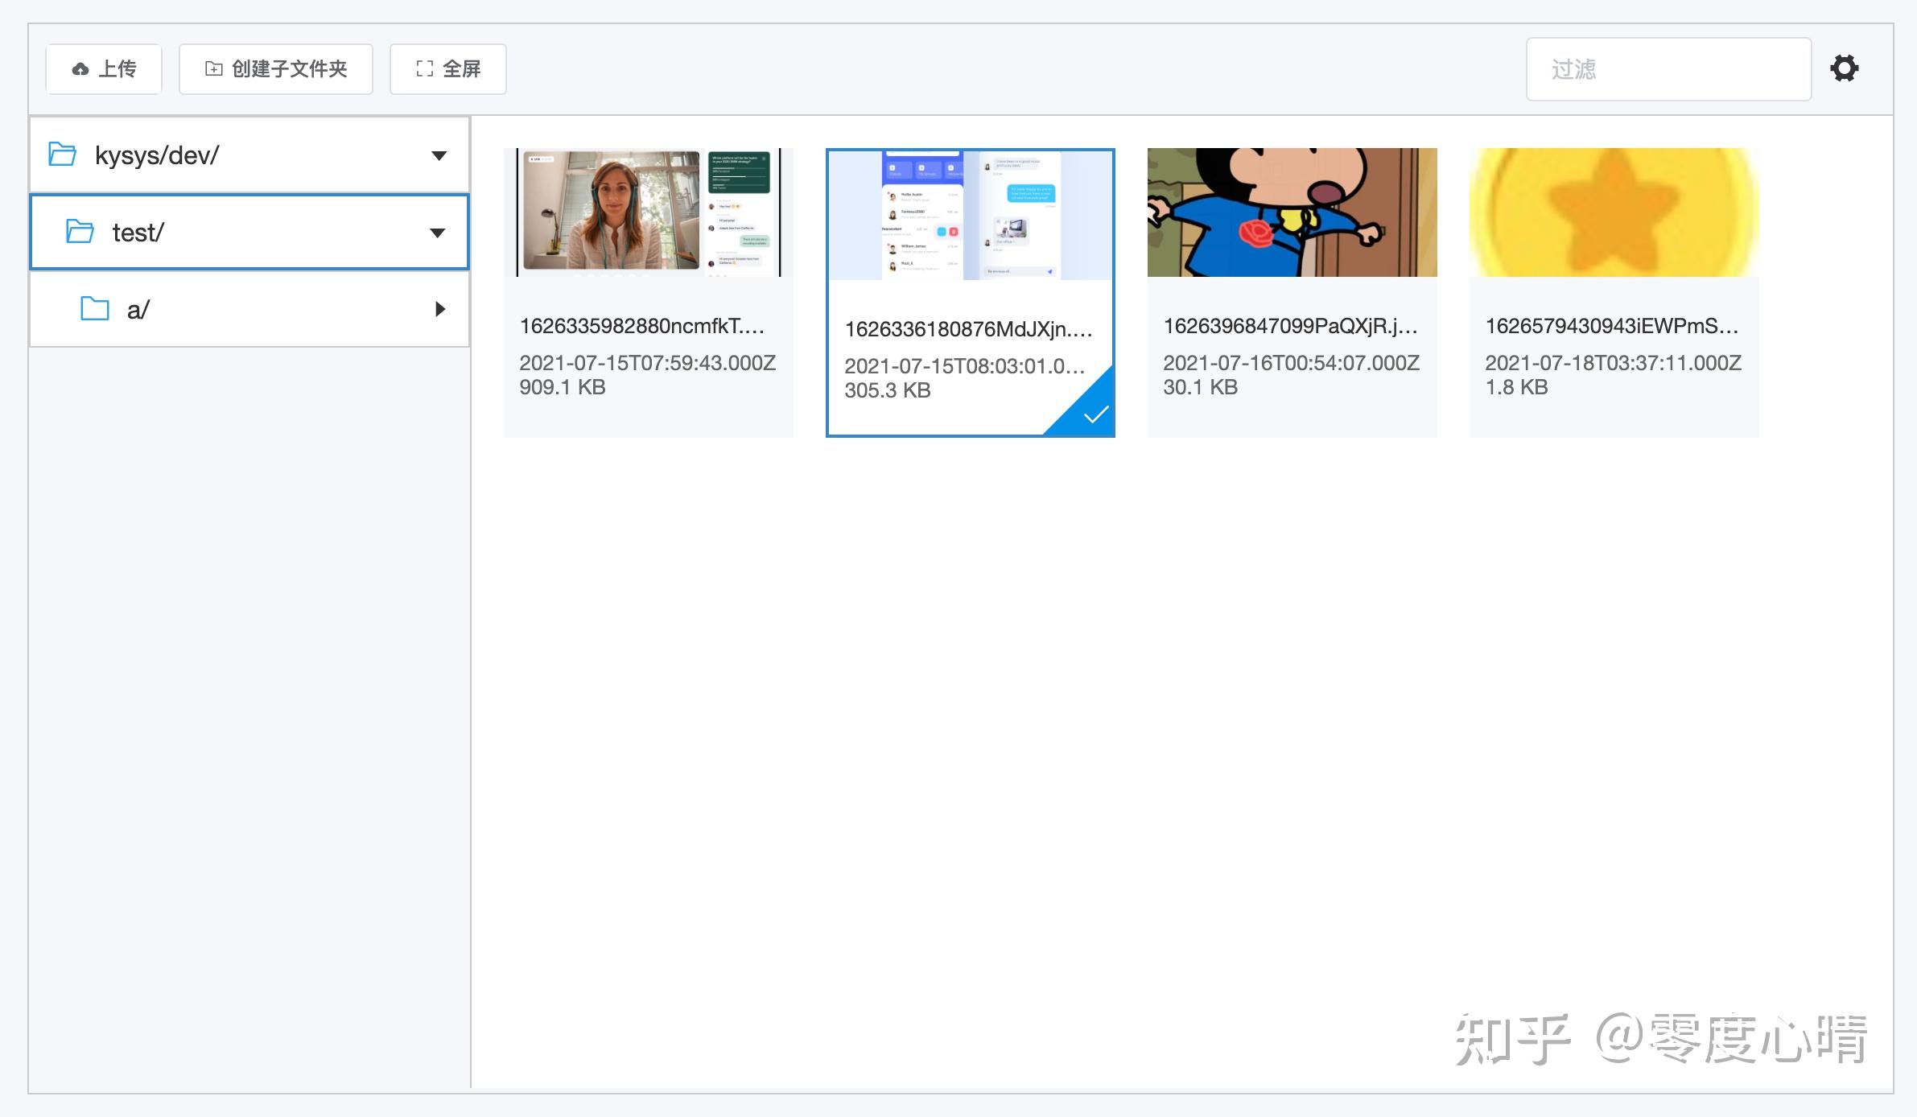Viewport: 1917px width, 1117px height.
Task: Select the test/ tree item
Action: [249, 232]
